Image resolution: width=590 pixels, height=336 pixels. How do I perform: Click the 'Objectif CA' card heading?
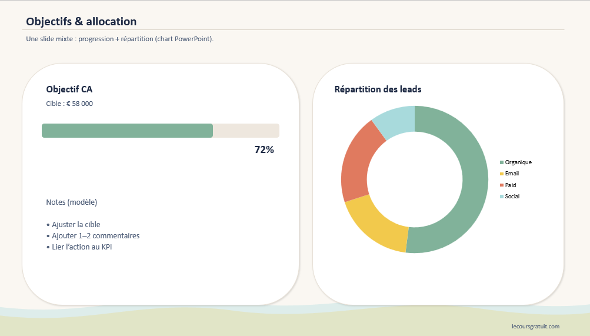69,89
